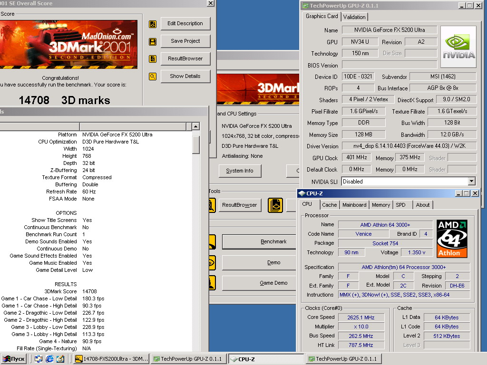Open the Start (Пуск) menu

(x=13, y=359)
